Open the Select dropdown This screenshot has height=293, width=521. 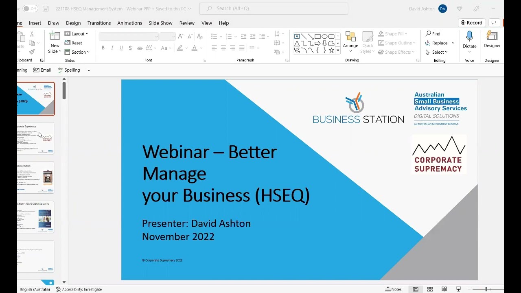point(436,52)
